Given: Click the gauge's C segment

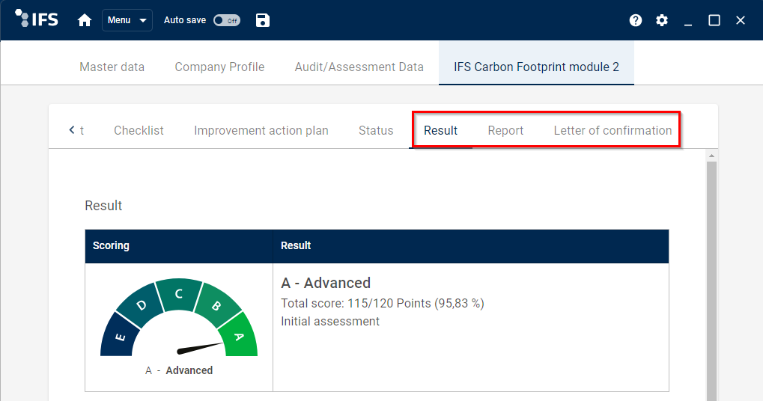Looking at the screenshot, I should 179,293.
